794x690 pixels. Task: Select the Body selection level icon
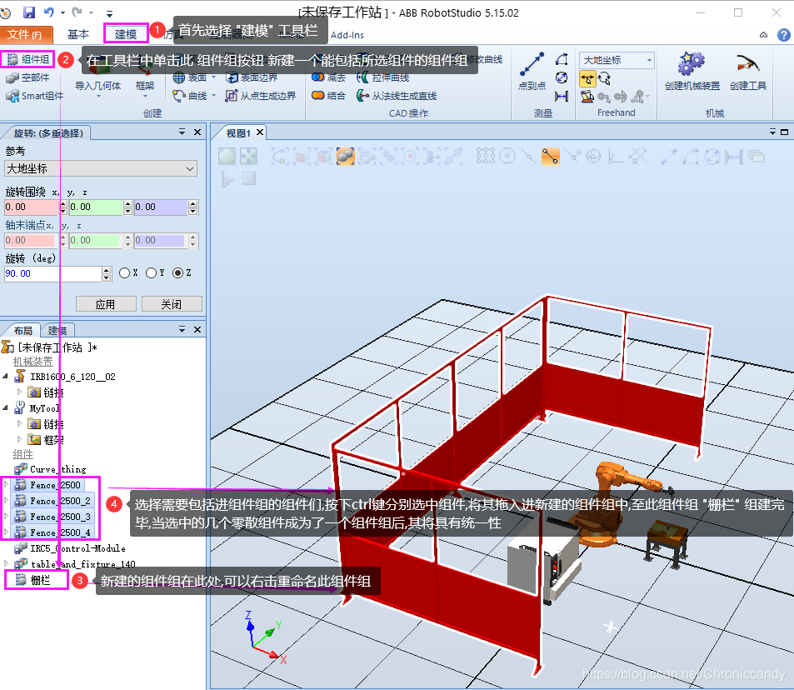click(x=323, y=156)
